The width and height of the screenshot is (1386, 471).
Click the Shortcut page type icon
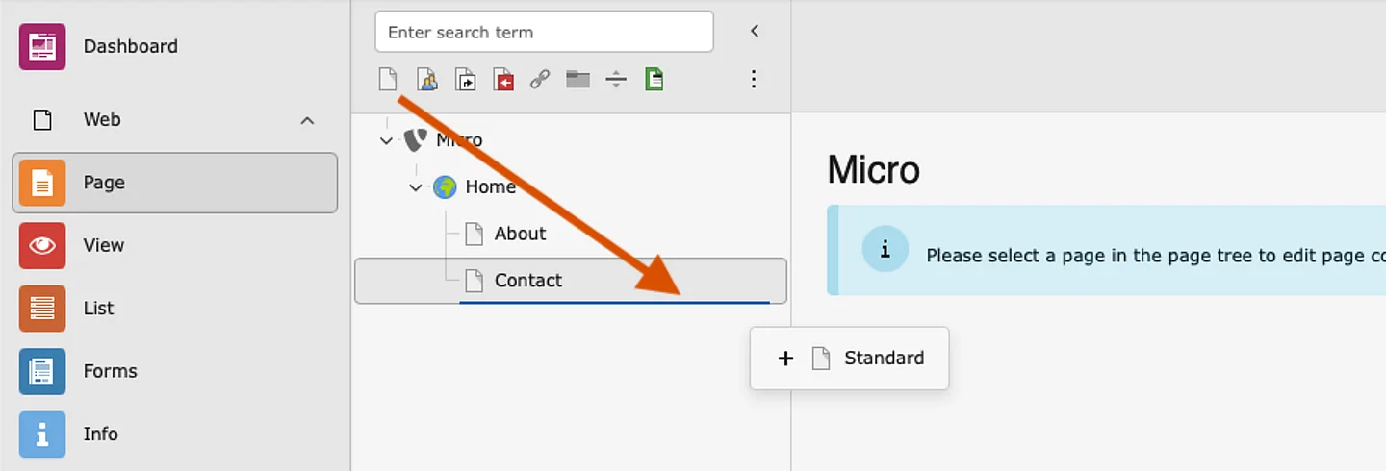pos(465,79)
